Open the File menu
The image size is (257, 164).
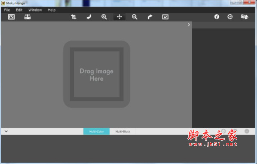7,10
